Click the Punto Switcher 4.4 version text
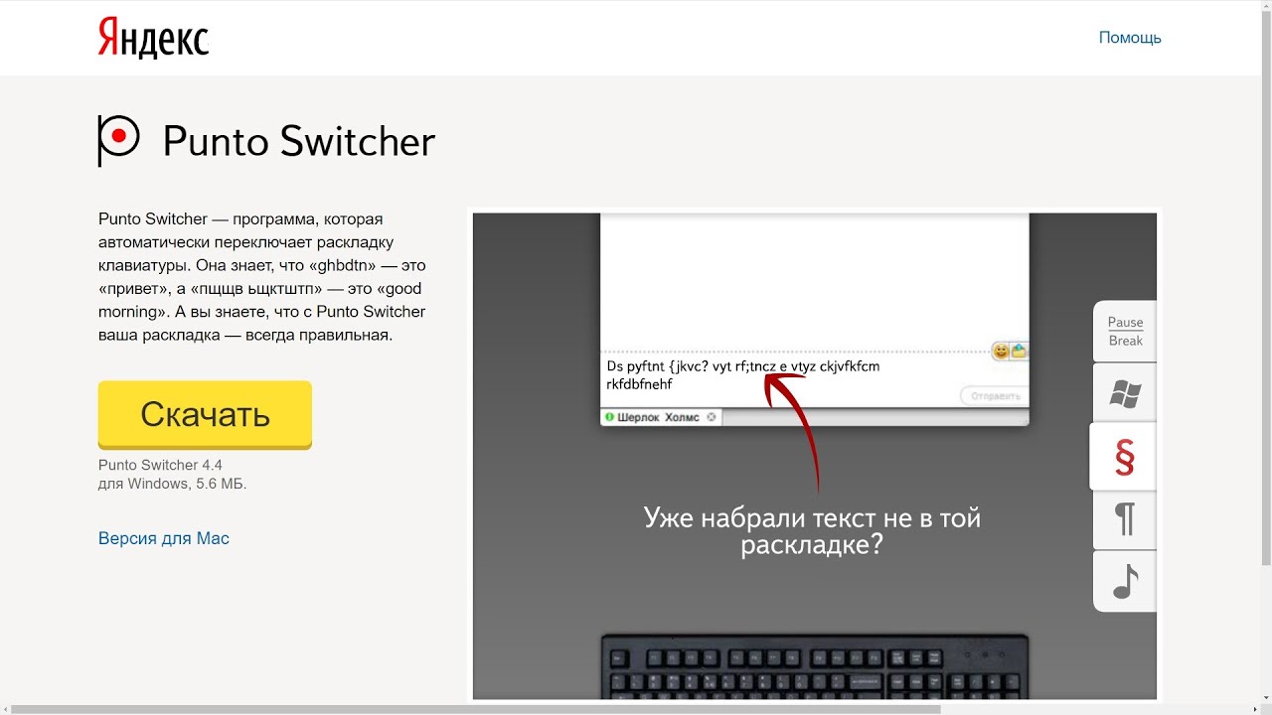This screenshot has width=1272, height=715. point(160,465)
